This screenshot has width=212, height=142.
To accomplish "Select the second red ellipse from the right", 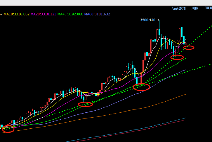I will 177,57.
